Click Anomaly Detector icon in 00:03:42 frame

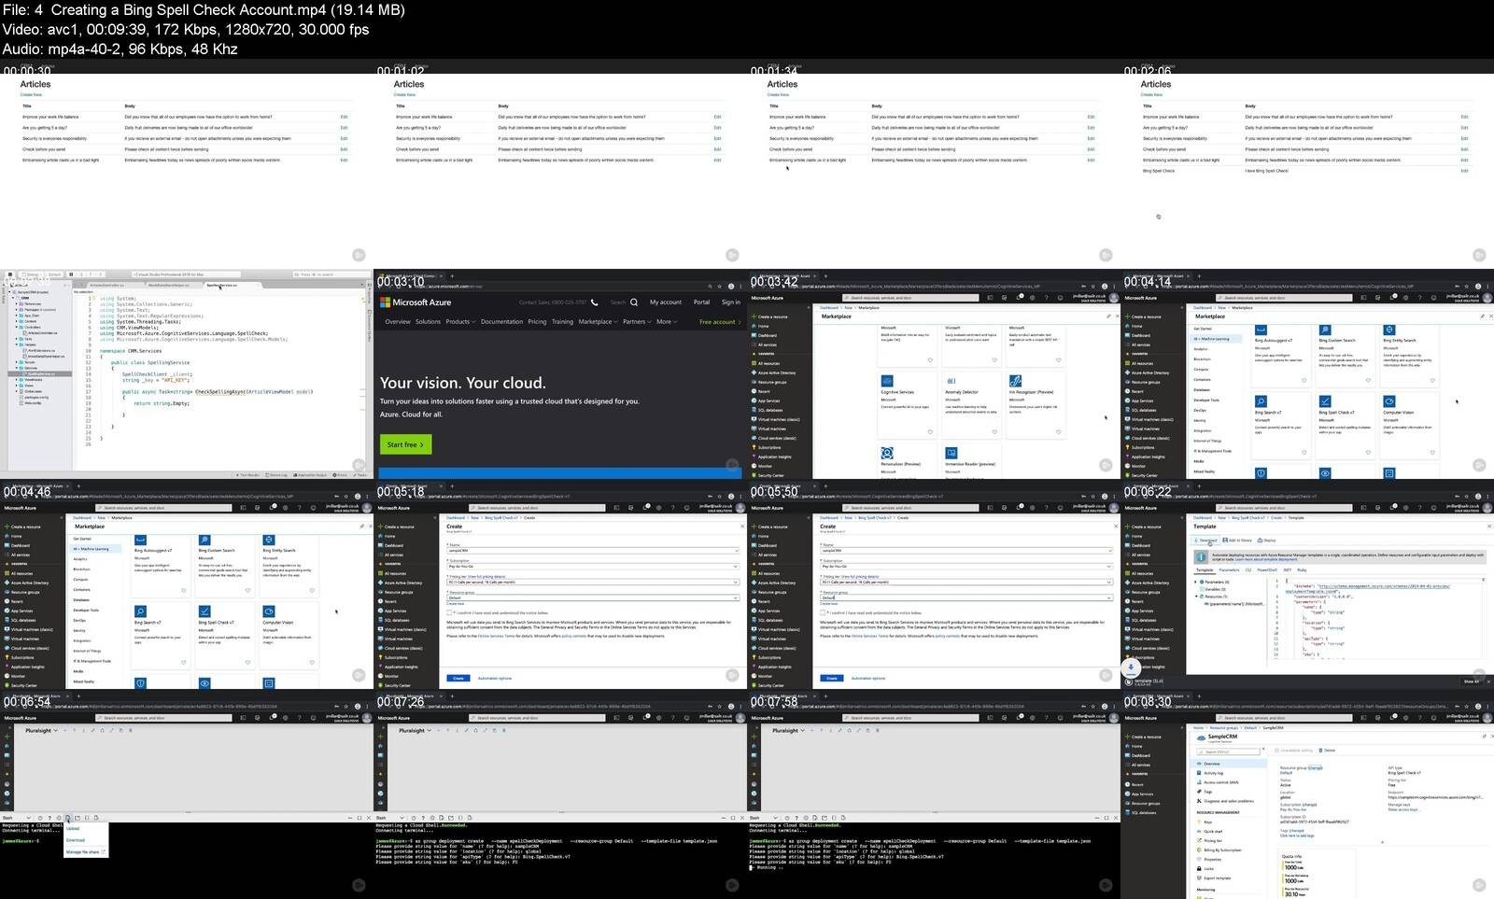point(951,381)
